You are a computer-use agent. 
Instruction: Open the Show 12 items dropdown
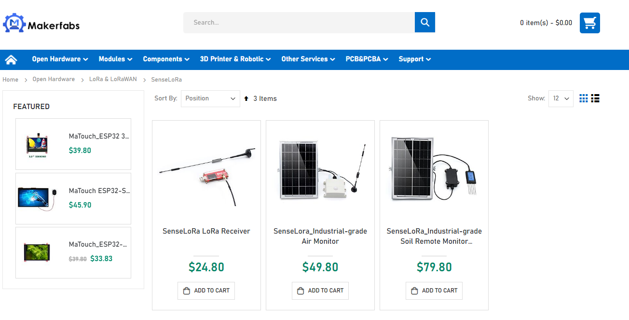[561, 98]
